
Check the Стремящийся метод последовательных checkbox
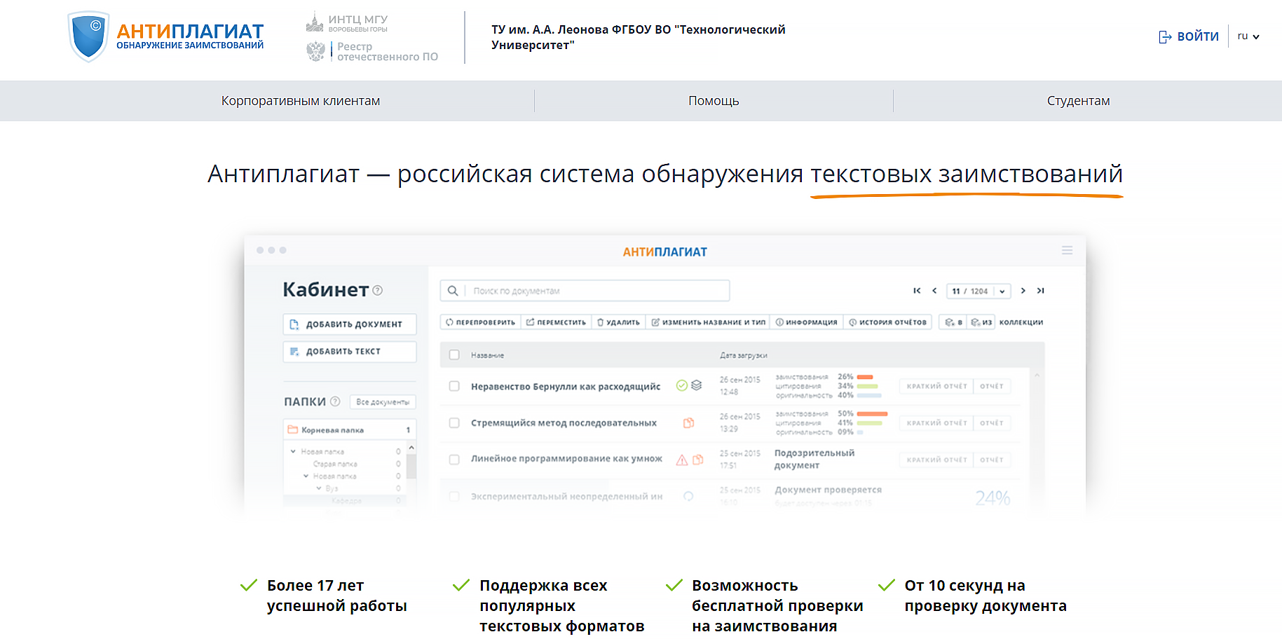(x=454, y=422)
